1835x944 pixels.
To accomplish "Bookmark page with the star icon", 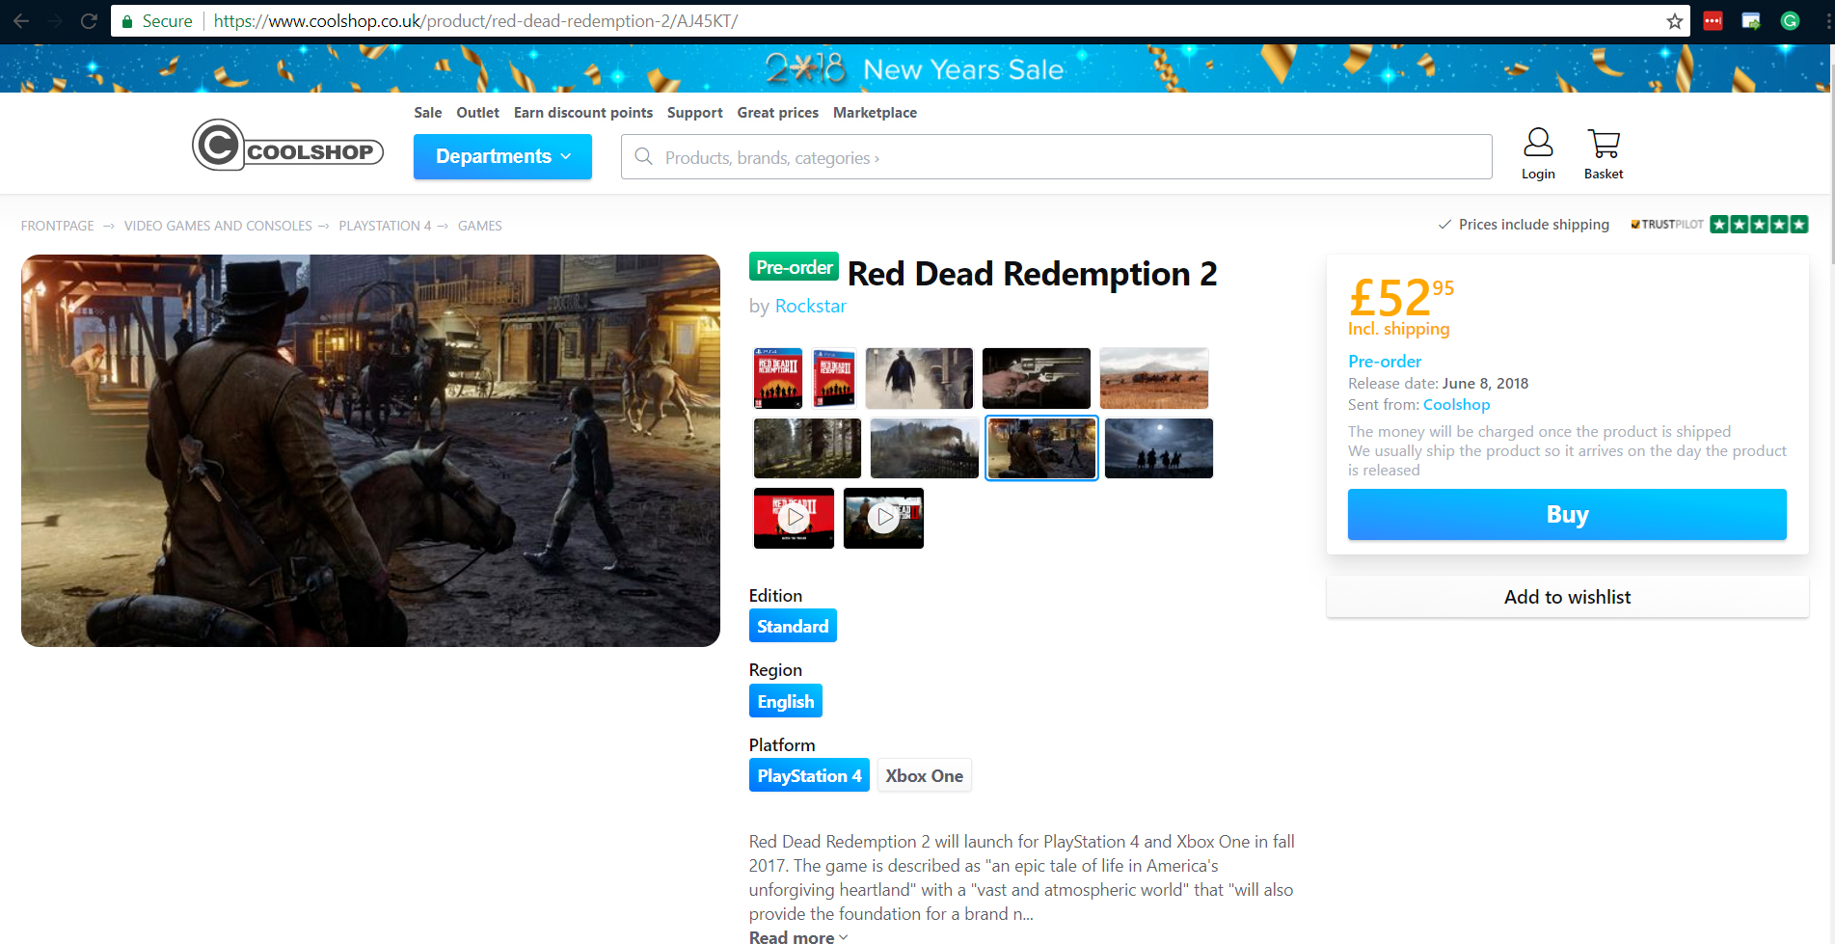I will (1675, 21).
